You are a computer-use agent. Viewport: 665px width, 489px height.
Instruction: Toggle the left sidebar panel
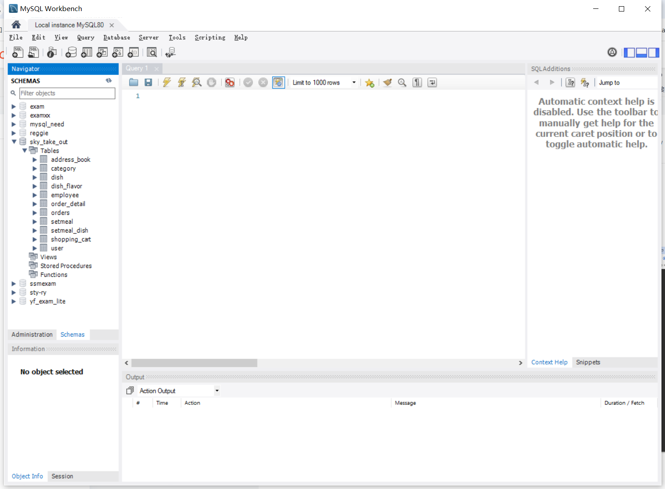(629, 53)
